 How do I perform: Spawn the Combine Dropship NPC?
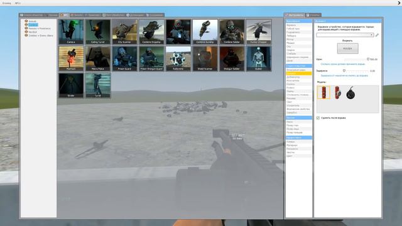tap(151, 32)
